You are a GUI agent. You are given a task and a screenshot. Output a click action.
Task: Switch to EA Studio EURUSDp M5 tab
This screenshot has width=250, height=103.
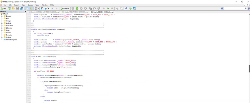click(x=44, y=12)
